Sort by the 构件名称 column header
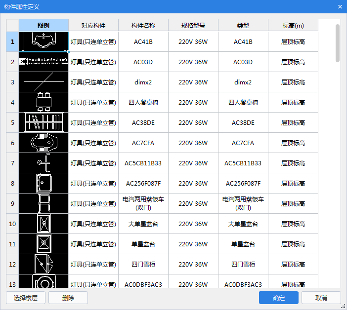 click(143, 25)
